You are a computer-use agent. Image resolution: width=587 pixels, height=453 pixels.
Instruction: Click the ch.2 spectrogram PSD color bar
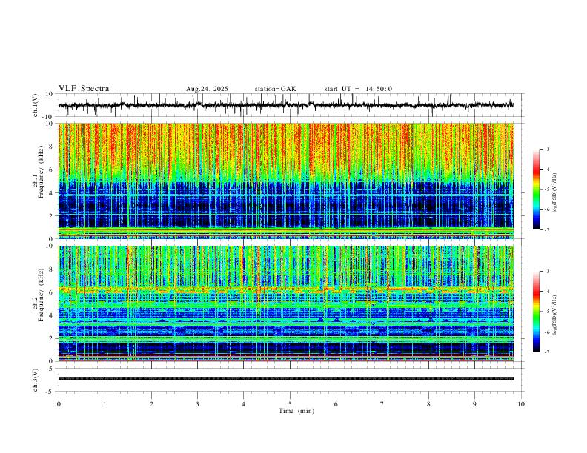(x=536, y=312)
